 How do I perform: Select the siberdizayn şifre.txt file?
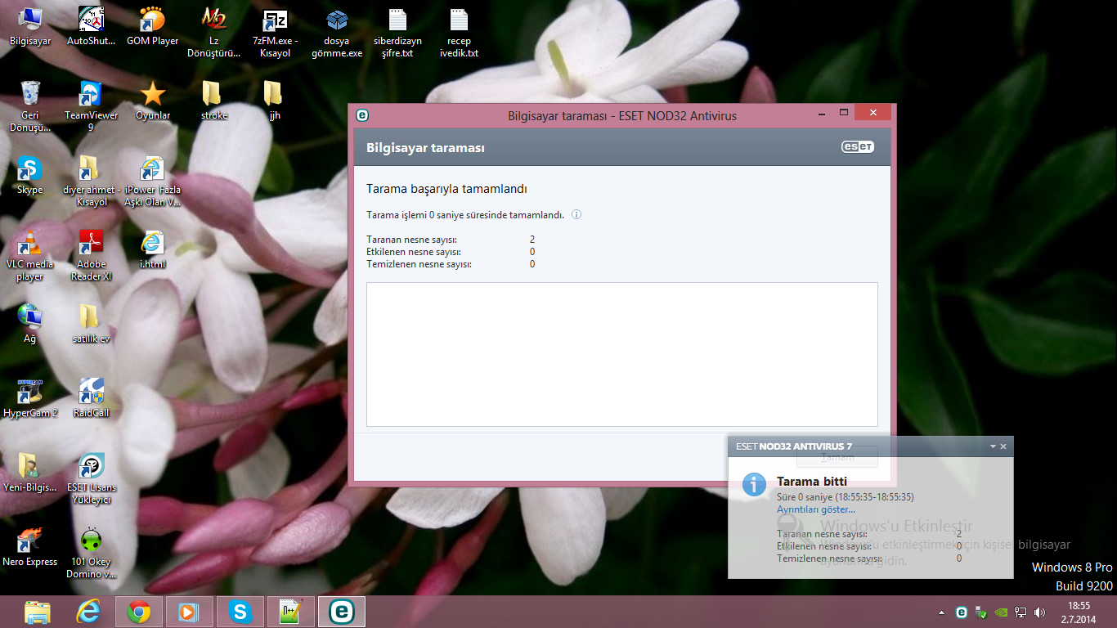pyautogui.click(x=397, y=33)
